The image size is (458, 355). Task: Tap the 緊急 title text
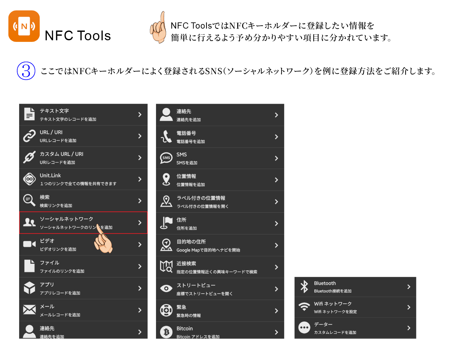tap(181, 307)
